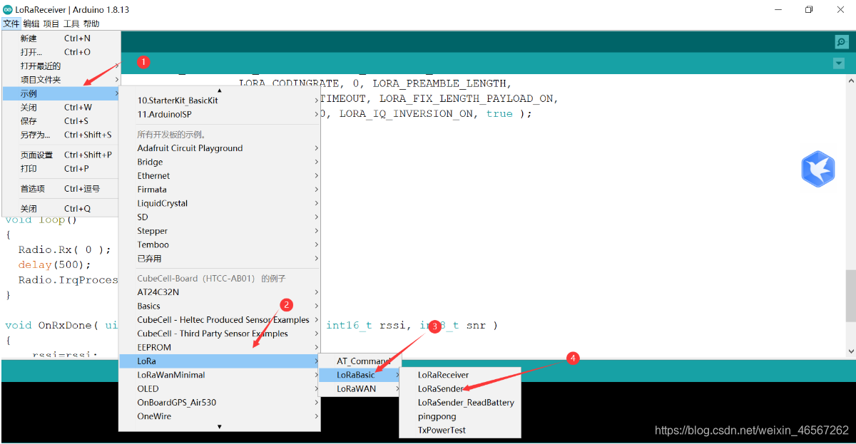Expand the 已弃用 deprecated examples
The height and width of the screenshot is (444, 856).
[220, 259]
